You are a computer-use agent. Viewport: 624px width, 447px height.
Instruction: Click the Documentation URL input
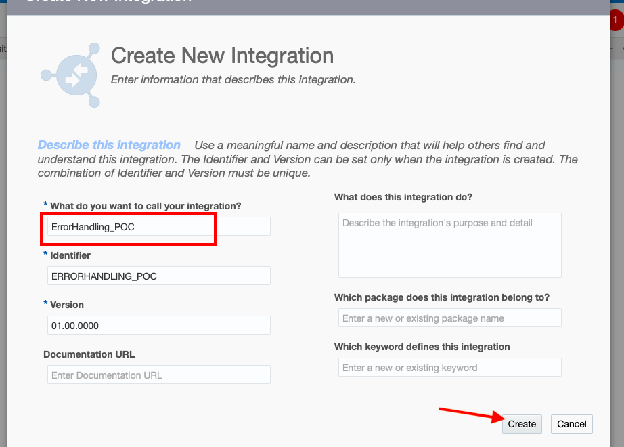158,375
